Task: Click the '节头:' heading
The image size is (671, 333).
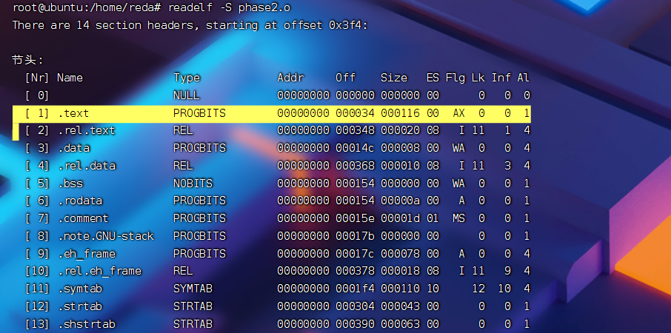Action: (28, 60)
